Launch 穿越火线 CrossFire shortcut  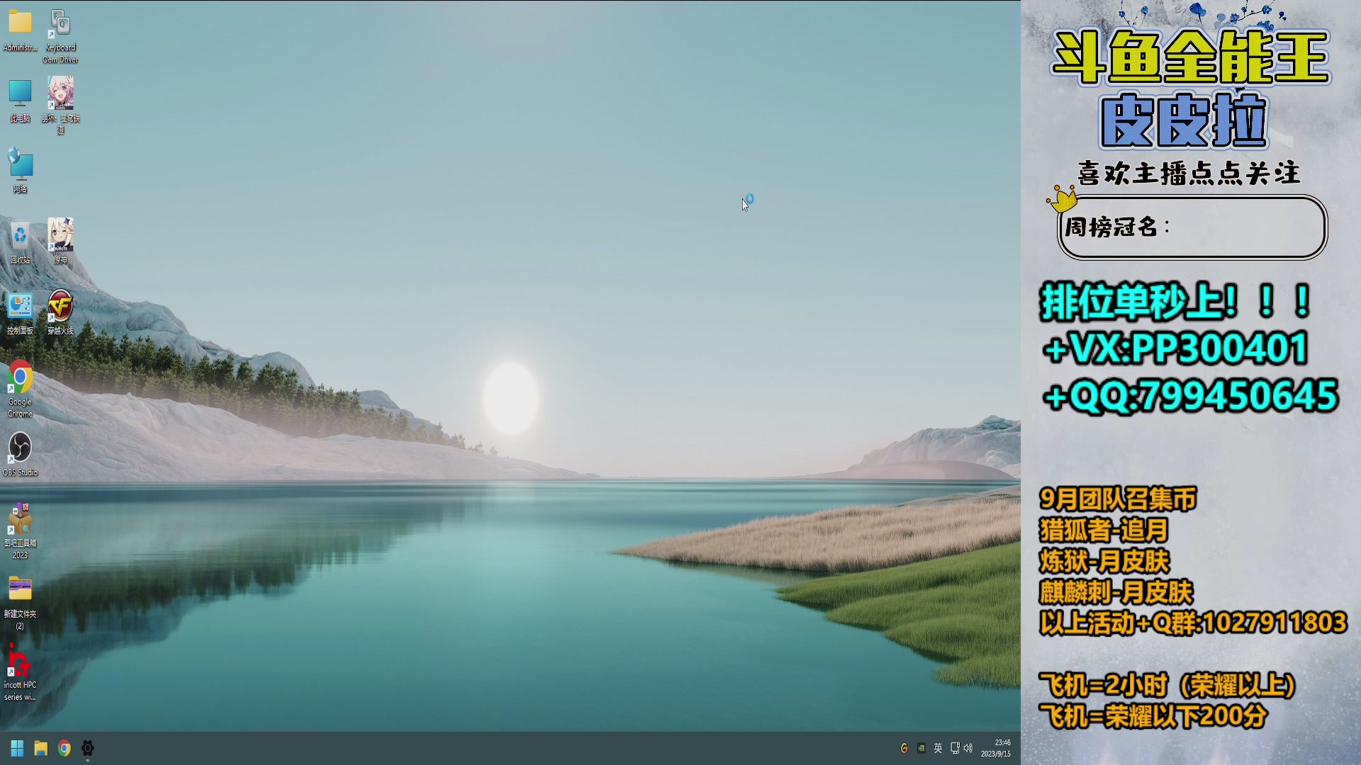tap(60, 305)
